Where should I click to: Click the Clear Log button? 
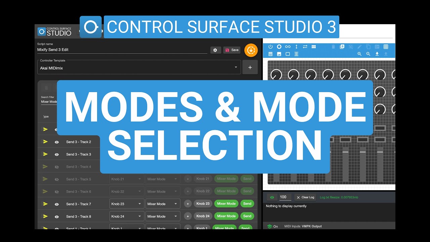305,197
